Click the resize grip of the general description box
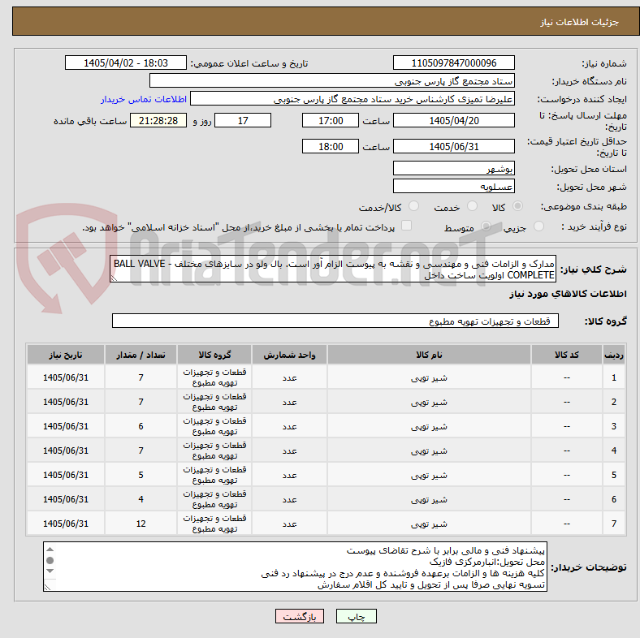Viewport: 640px width, 638px height. pos(114,278)
